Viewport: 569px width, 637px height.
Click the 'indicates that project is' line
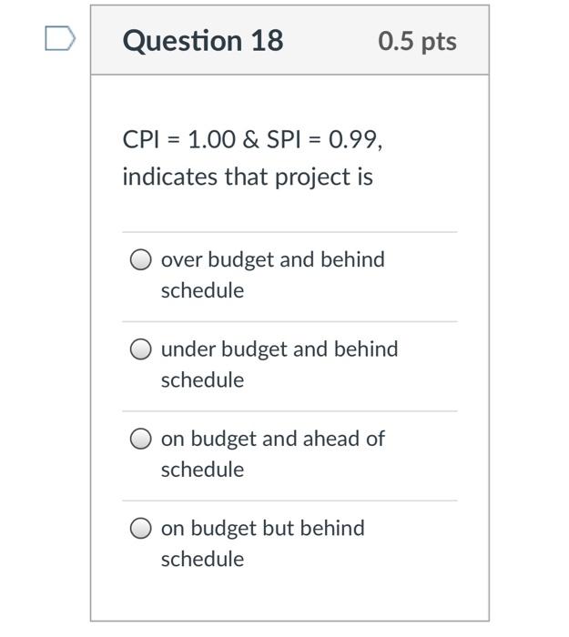pyautogui.click(x=248, y=176)
